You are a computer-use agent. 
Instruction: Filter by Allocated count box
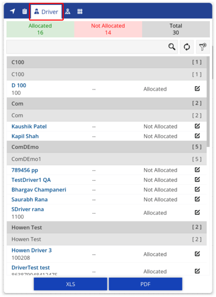pyautogui.click(x=40, y=29)
